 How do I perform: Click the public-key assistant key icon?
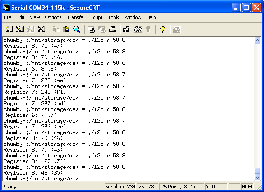pyautogui.click(x=148, y=29)
